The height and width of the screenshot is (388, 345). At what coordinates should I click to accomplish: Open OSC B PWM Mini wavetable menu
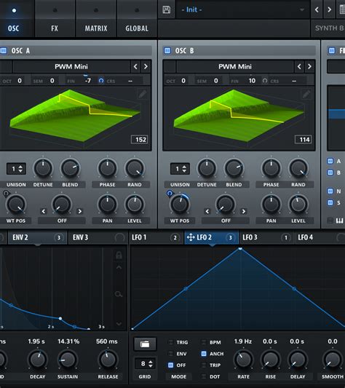tap(235, 66)
